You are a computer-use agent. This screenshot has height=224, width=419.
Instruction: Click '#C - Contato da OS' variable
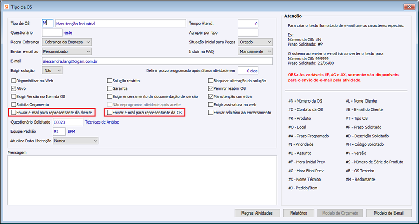pos(305,110)
